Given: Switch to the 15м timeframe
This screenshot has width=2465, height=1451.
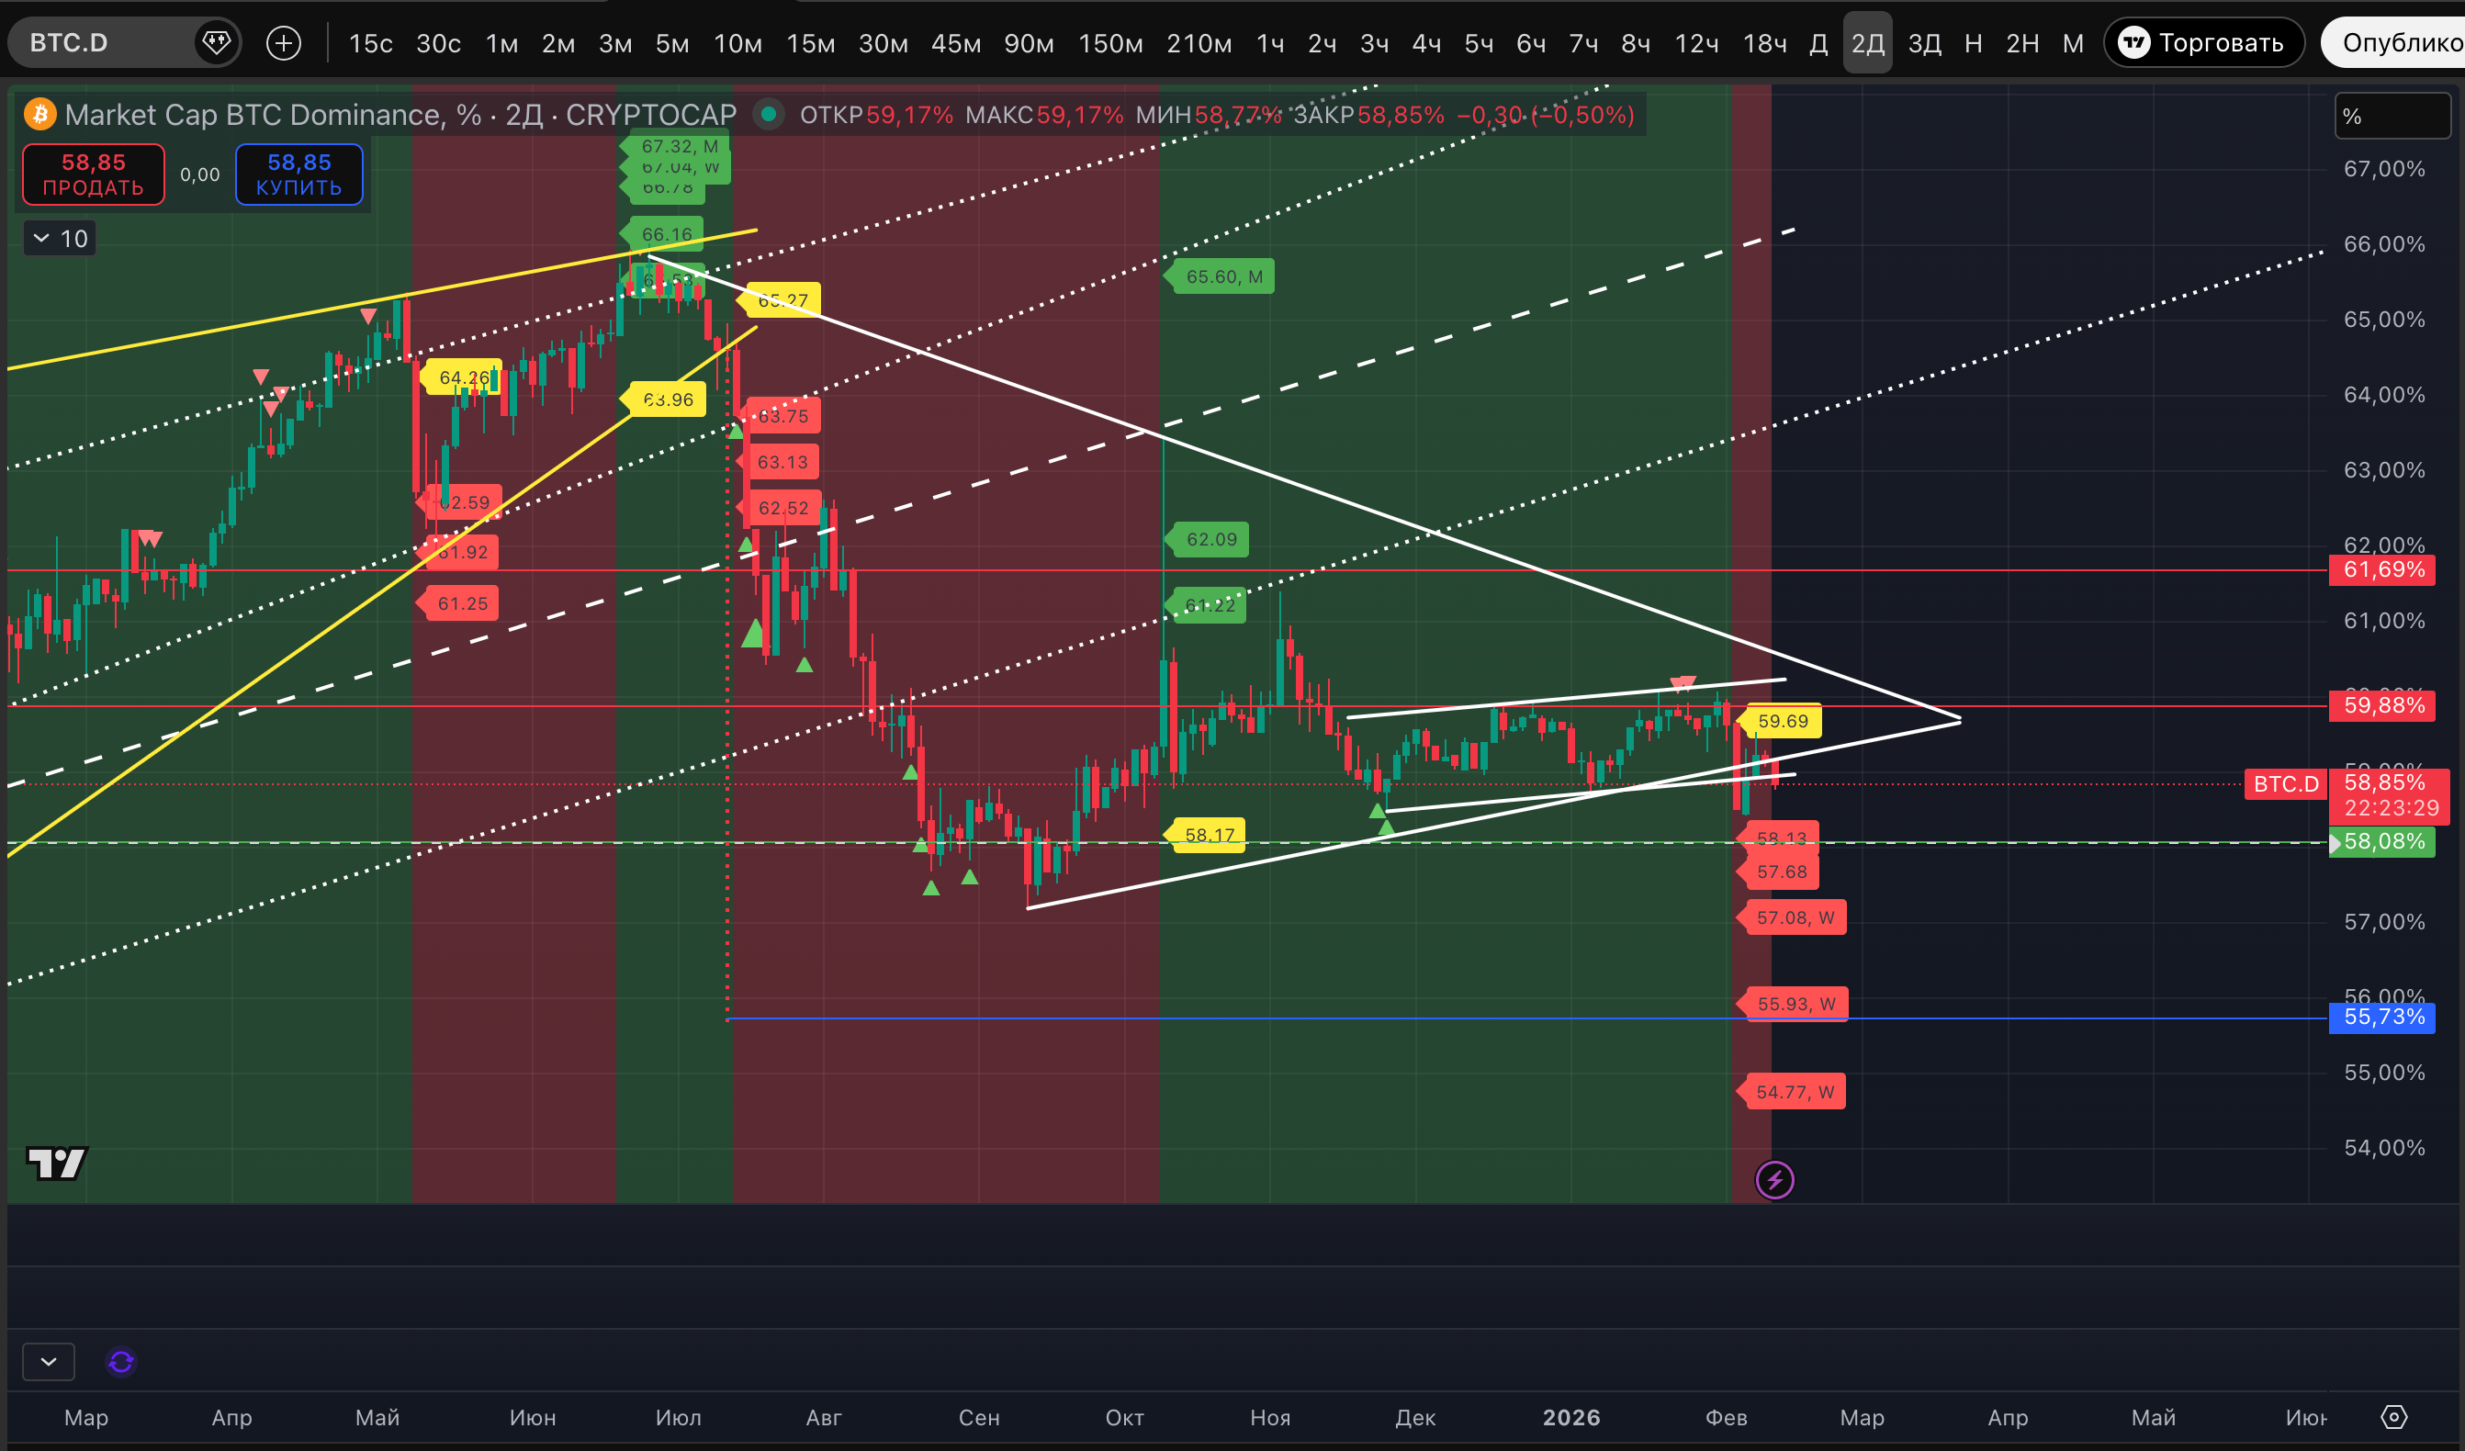Looking at the screenshot, I should pos(810,43).
